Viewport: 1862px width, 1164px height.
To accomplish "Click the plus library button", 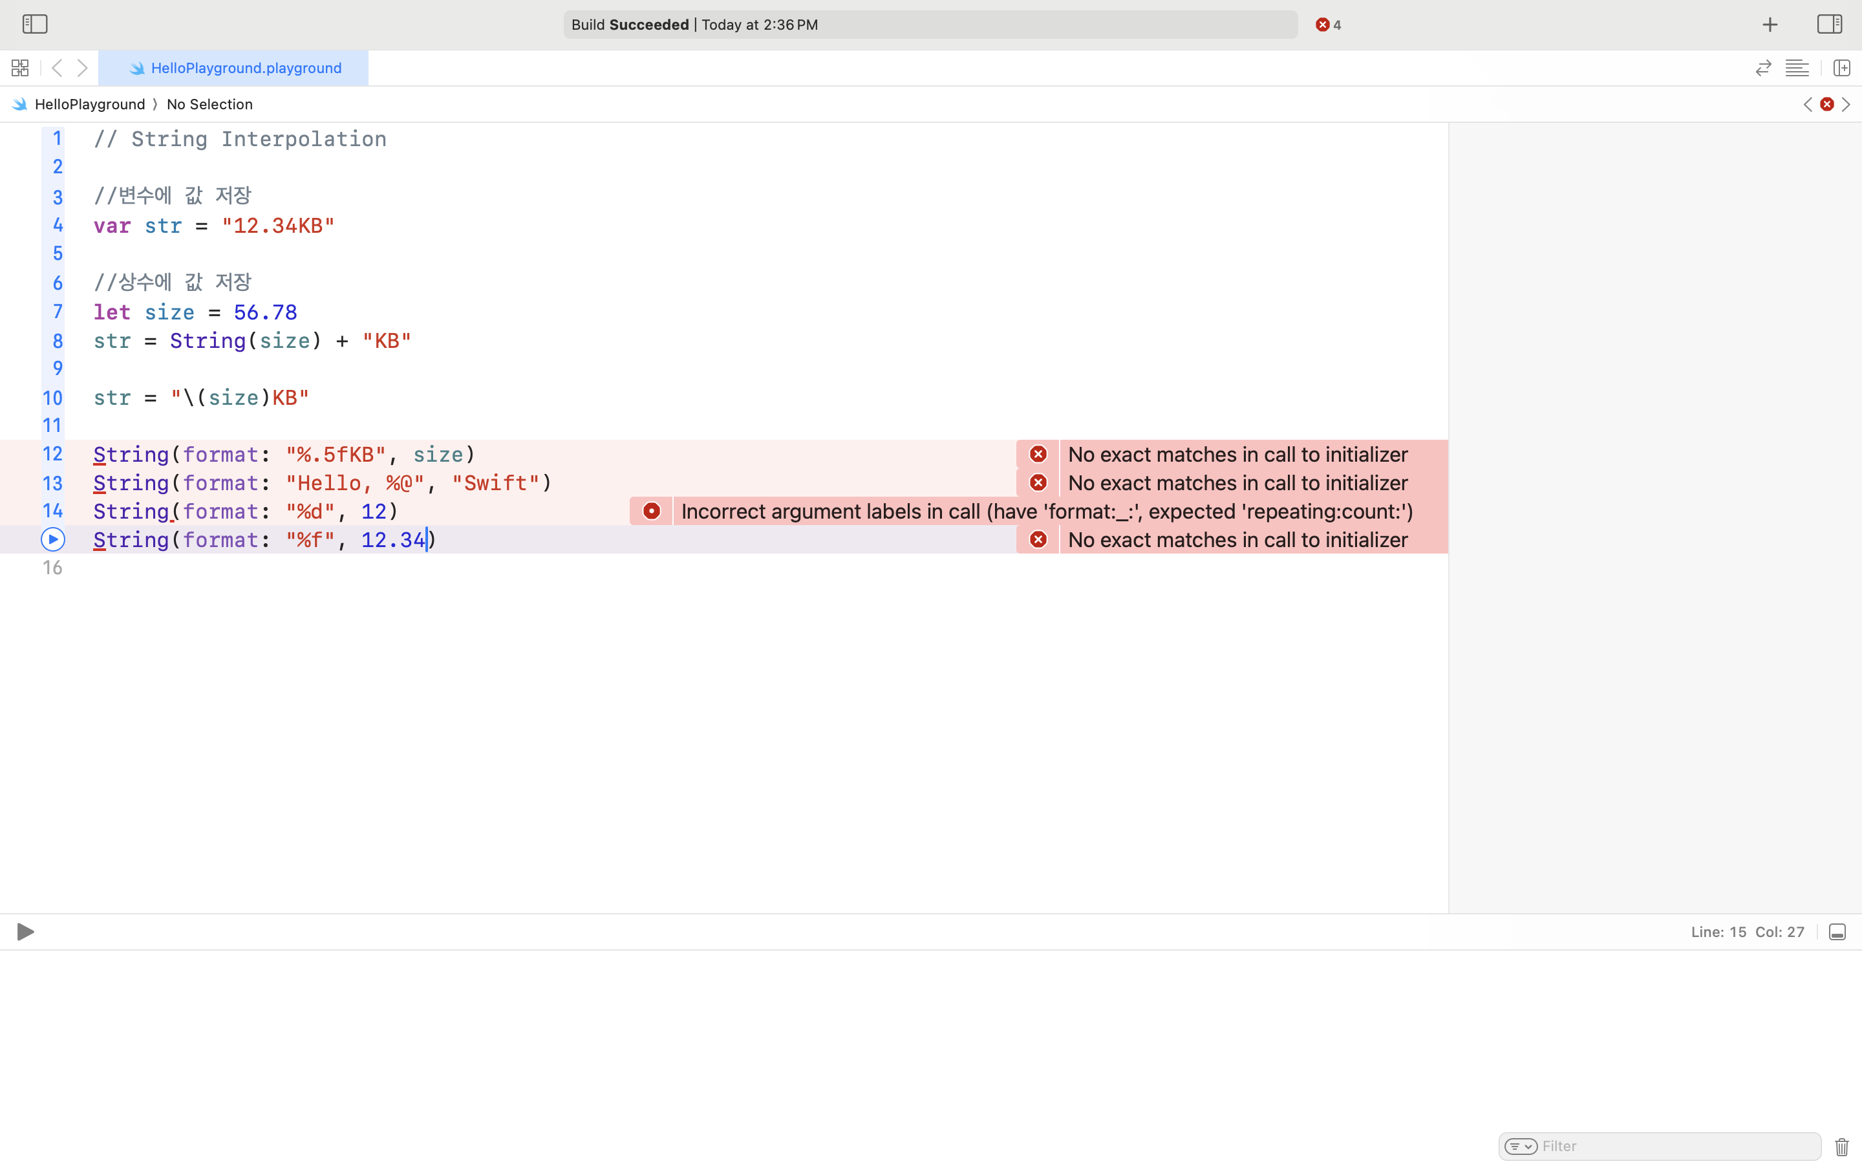I will [x=1770, y=25].
